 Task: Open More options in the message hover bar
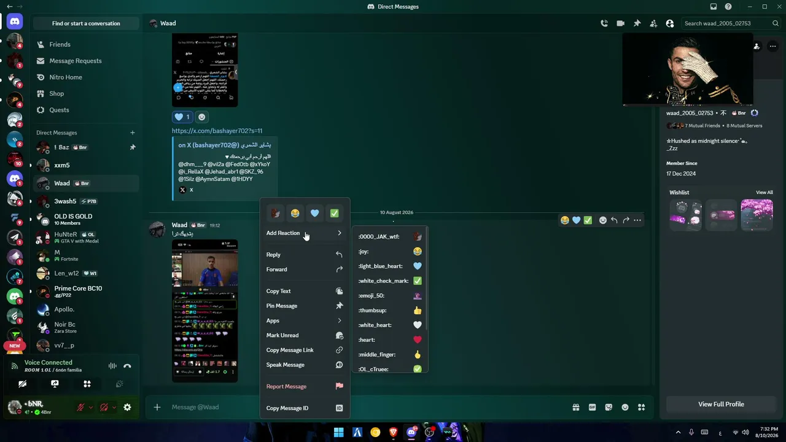point(637,220)
